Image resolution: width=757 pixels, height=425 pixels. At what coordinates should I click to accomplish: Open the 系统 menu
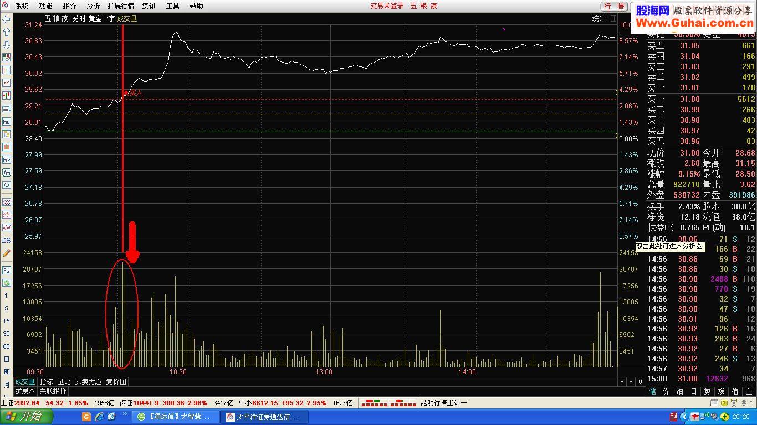22,6
